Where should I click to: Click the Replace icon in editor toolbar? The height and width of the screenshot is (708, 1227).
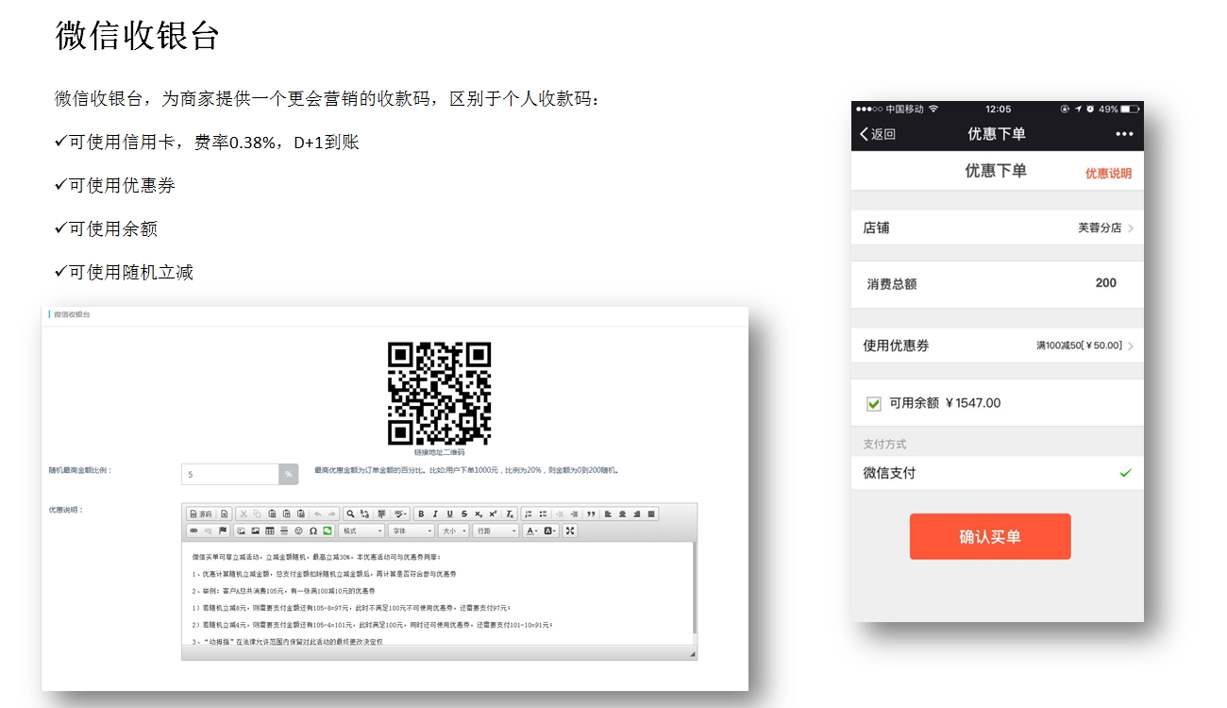364,514
